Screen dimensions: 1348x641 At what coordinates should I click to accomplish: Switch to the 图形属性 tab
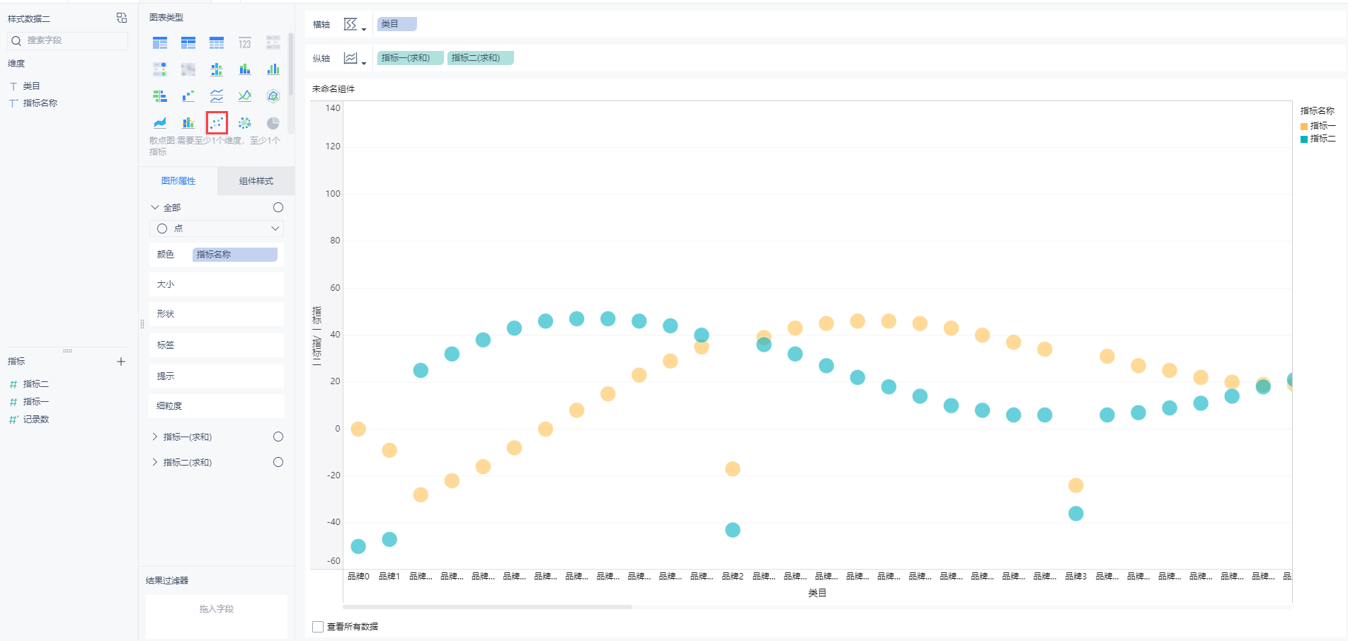click(178, 181)
